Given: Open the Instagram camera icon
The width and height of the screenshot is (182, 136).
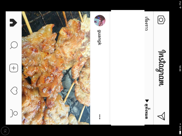Looking at the screenshot, I should click(161, 20).
